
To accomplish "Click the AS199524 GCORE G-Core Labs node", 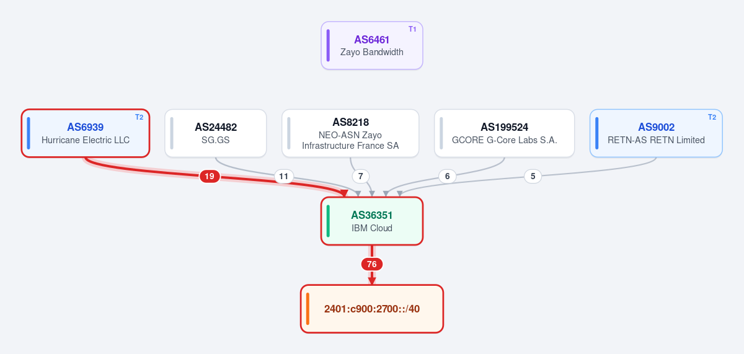I will [x=504, y=133].
